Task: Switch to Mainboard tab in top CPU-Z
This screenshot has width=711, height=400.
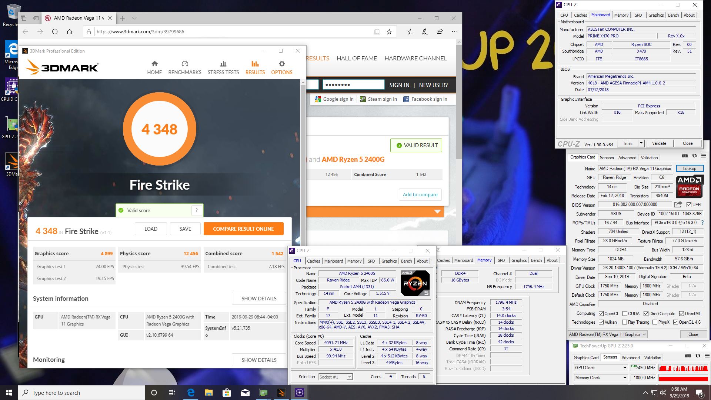Action: pyautogui.click(x=601, y=15)
